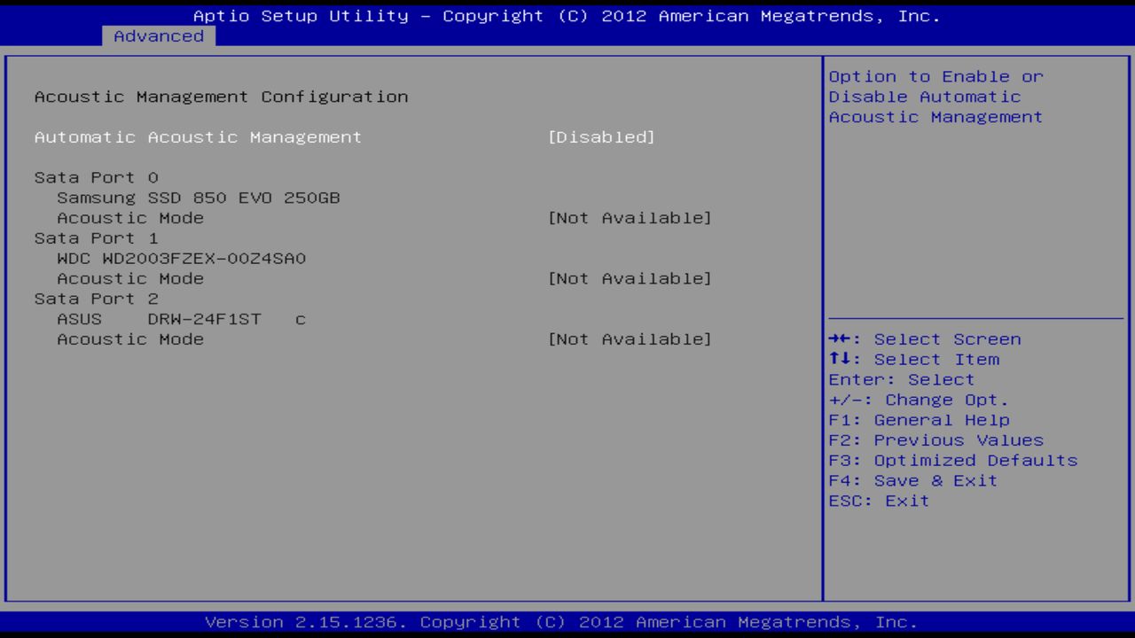Highlight the Acoustic Management Configuration heading
Image resolution: width=1135 pixels, height=638 pixels.
(221, 97)
